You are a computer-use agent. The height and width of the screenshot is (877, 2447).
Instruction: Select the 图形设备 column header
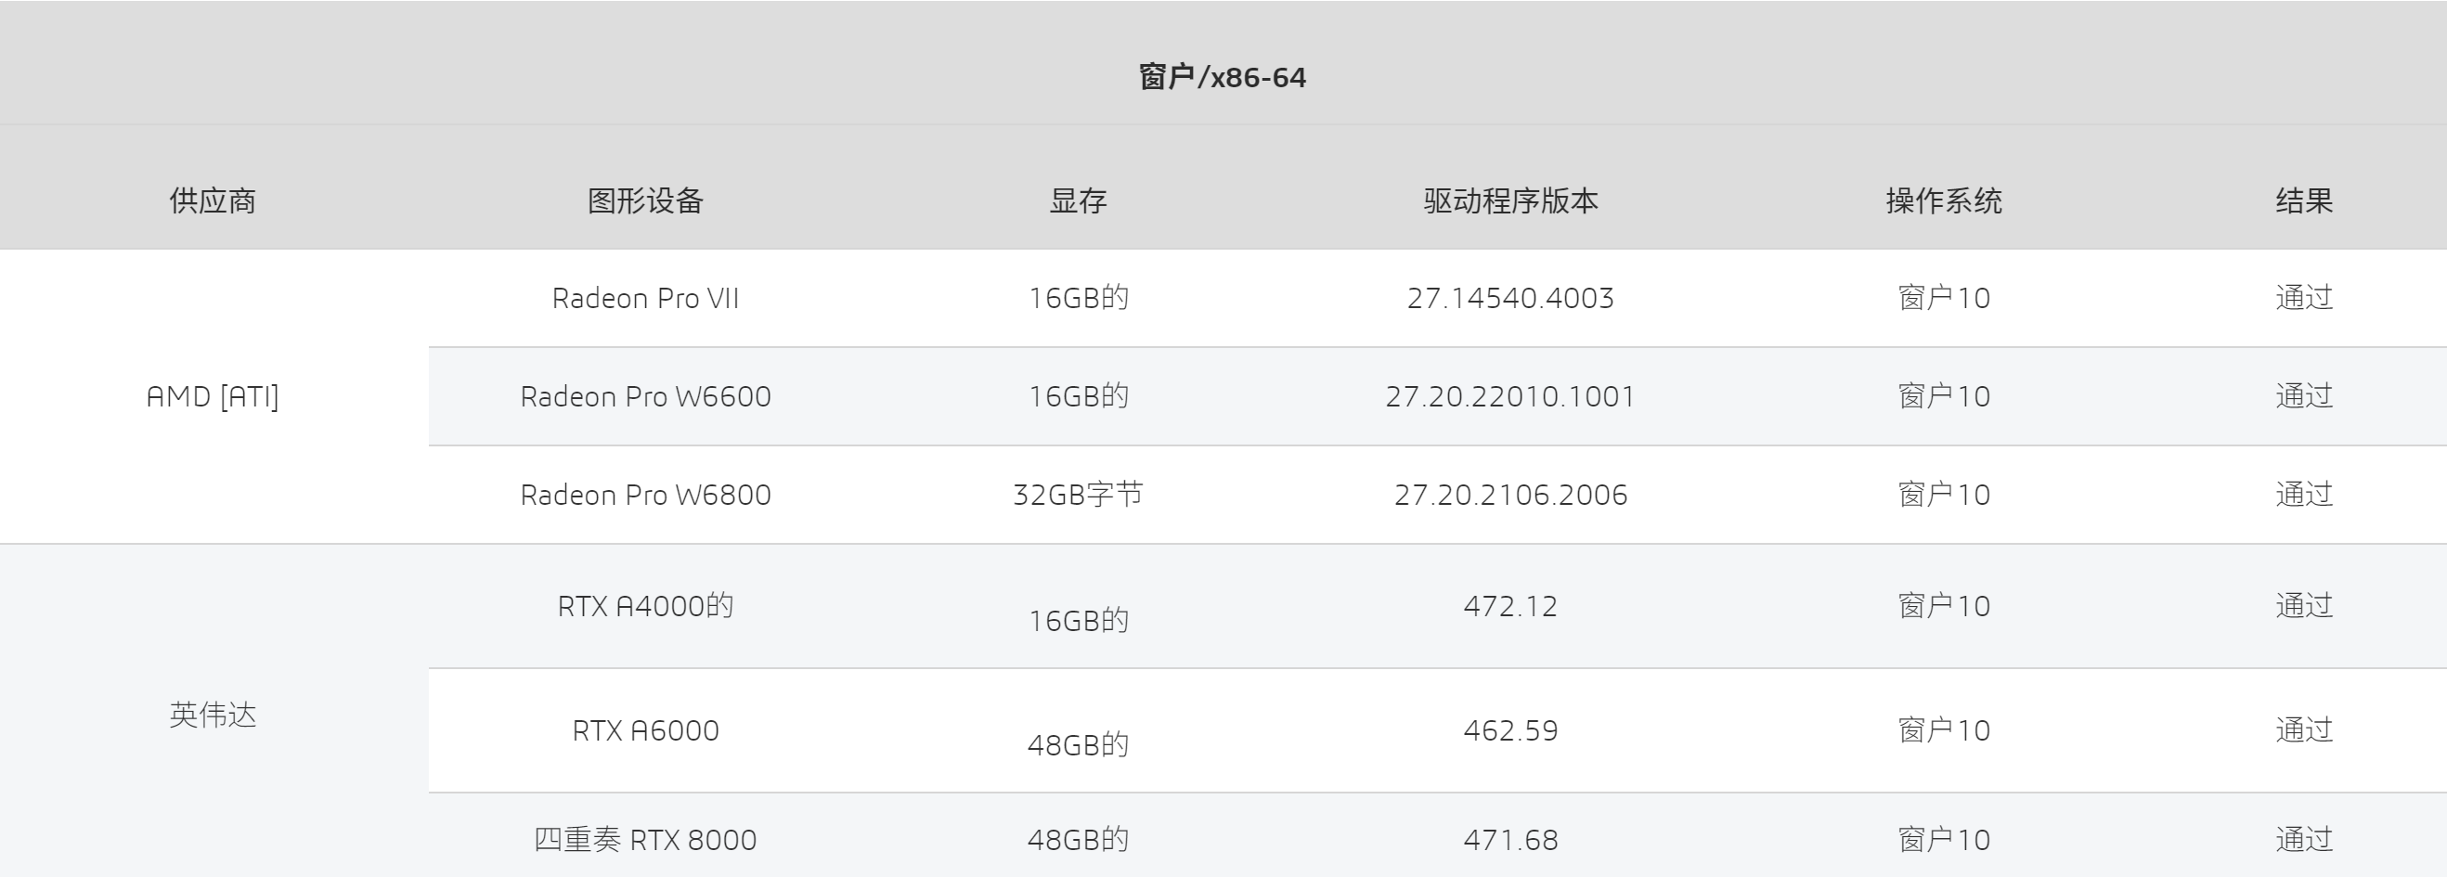645,200
